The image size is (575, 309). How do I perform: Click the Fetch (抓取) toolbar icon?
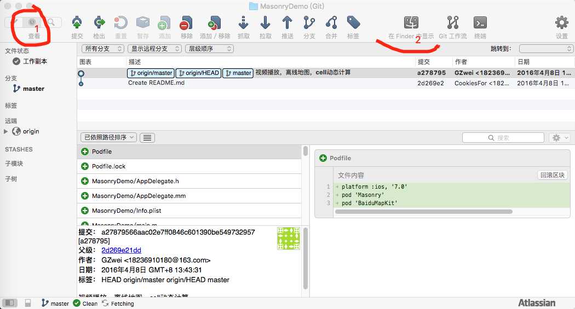[x=244, y=23]
